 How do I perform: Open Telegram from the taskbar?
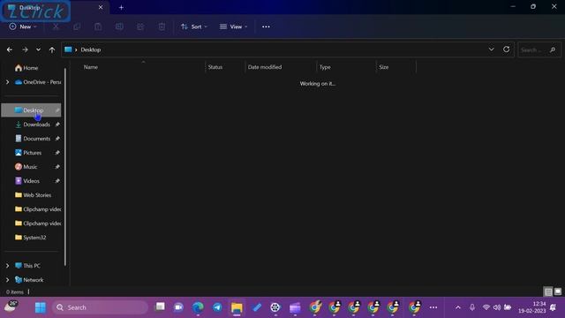click(217, 307)
